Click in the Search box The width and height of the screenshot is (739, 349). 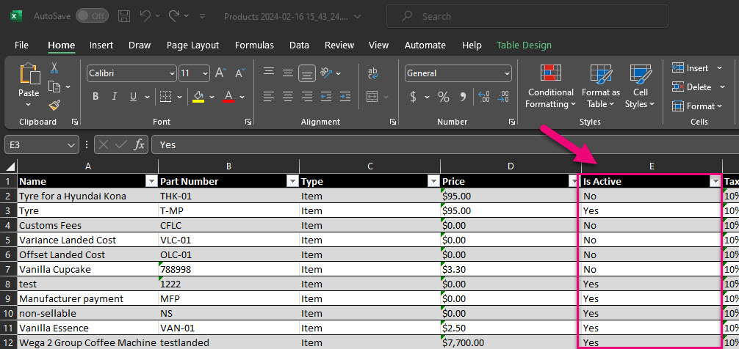point(527,16)
